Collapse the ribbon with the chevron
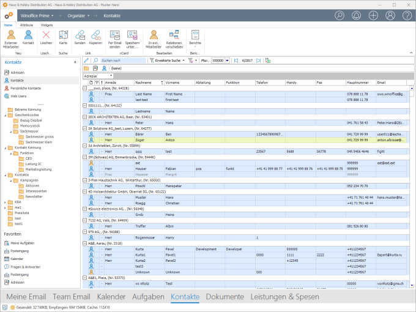This screenshot has height=312, width=416. (411, 53)
